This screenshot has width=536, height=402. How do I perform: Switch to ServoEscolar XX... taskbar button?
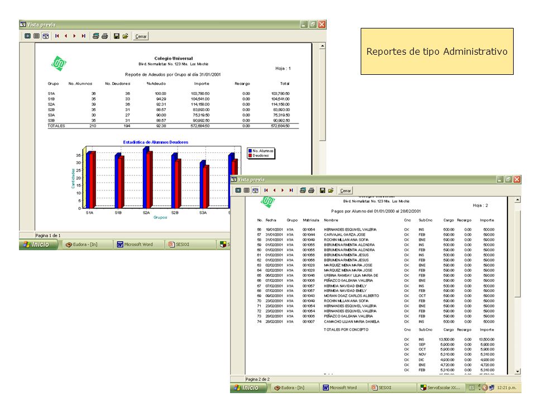(x=441, y=387)
